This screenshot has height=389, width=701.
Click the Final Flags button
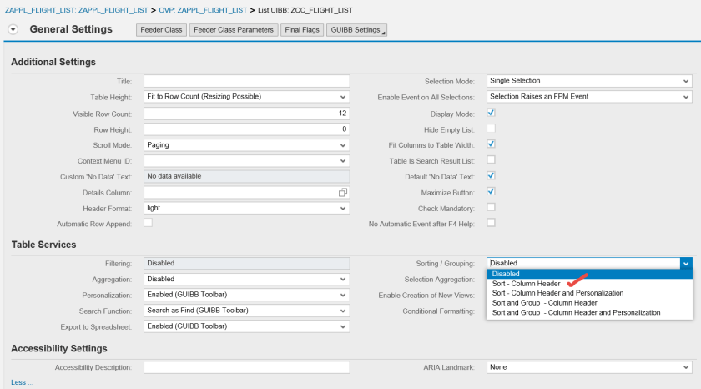(x=301, y=30)
